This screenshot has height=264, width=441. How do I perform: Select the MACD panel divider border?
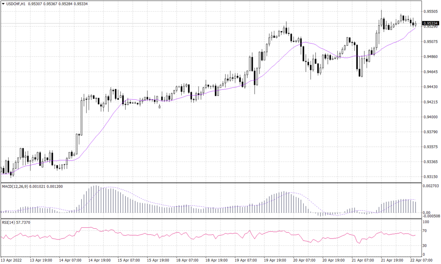(215, 182)
